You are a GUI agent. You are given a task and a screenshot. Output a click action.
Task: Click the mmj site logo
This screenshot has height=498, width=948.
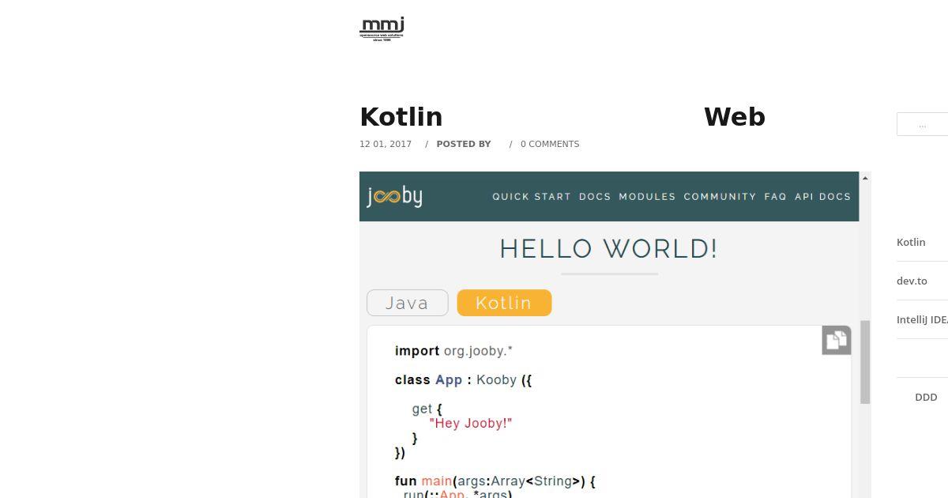(x=382, y=28)
